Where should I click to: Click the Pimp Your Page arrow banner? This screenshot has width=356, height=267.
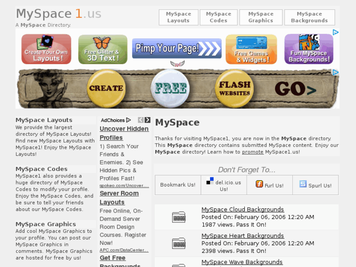pyautogui.click(x=177, y=48)
